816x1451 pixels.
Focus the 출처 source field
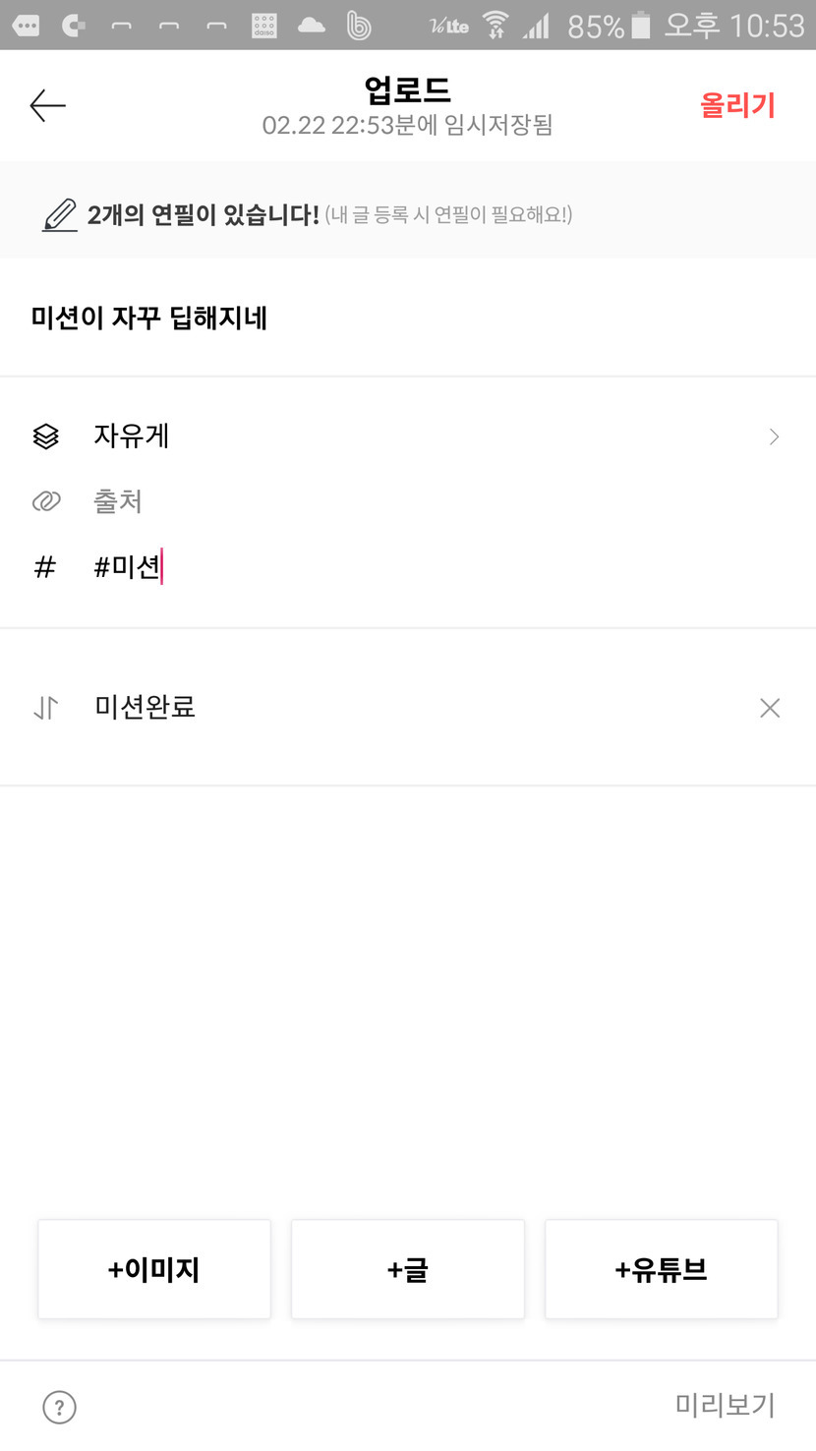coord(393,502)
